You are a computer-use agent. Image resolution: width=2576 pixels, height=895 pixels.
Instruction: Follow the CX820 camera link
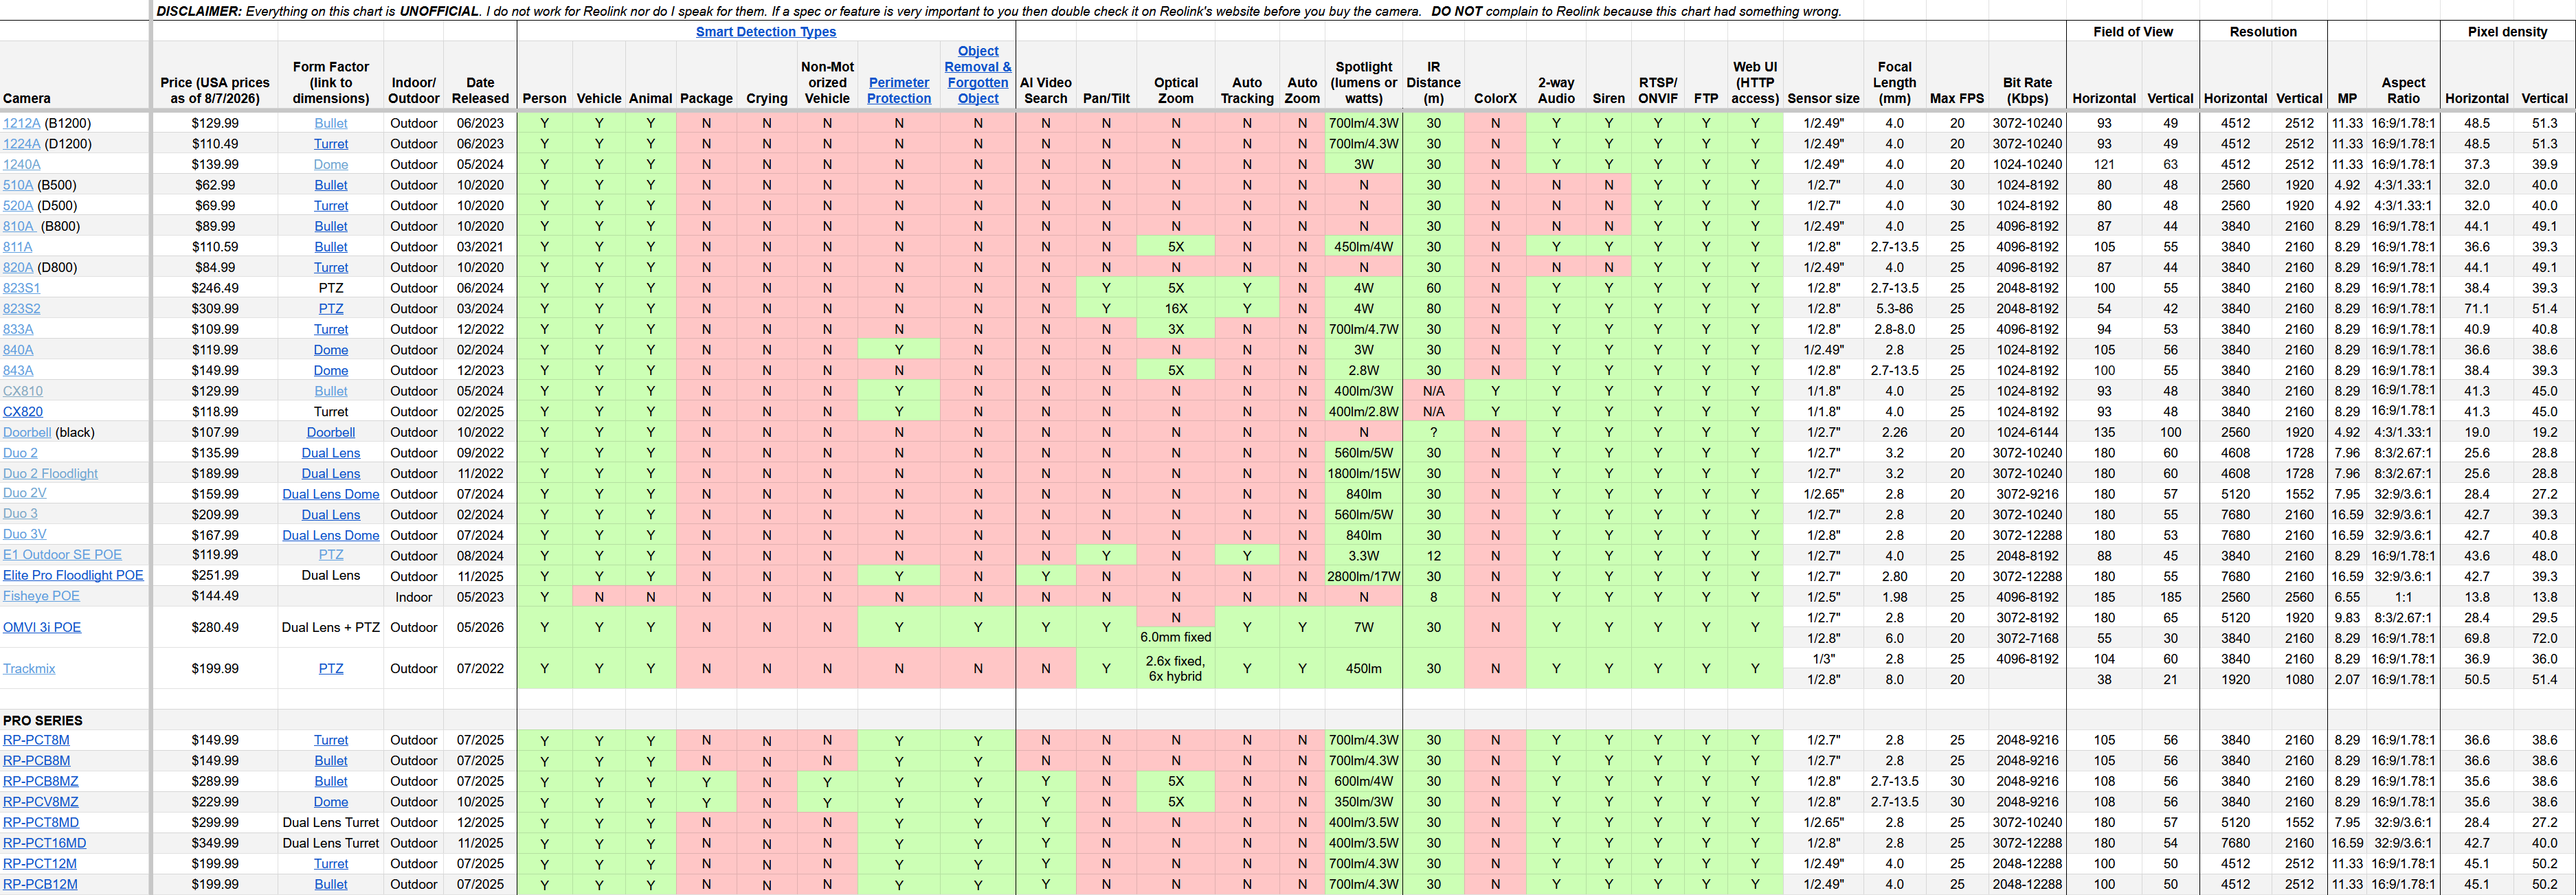coord(23,412)
